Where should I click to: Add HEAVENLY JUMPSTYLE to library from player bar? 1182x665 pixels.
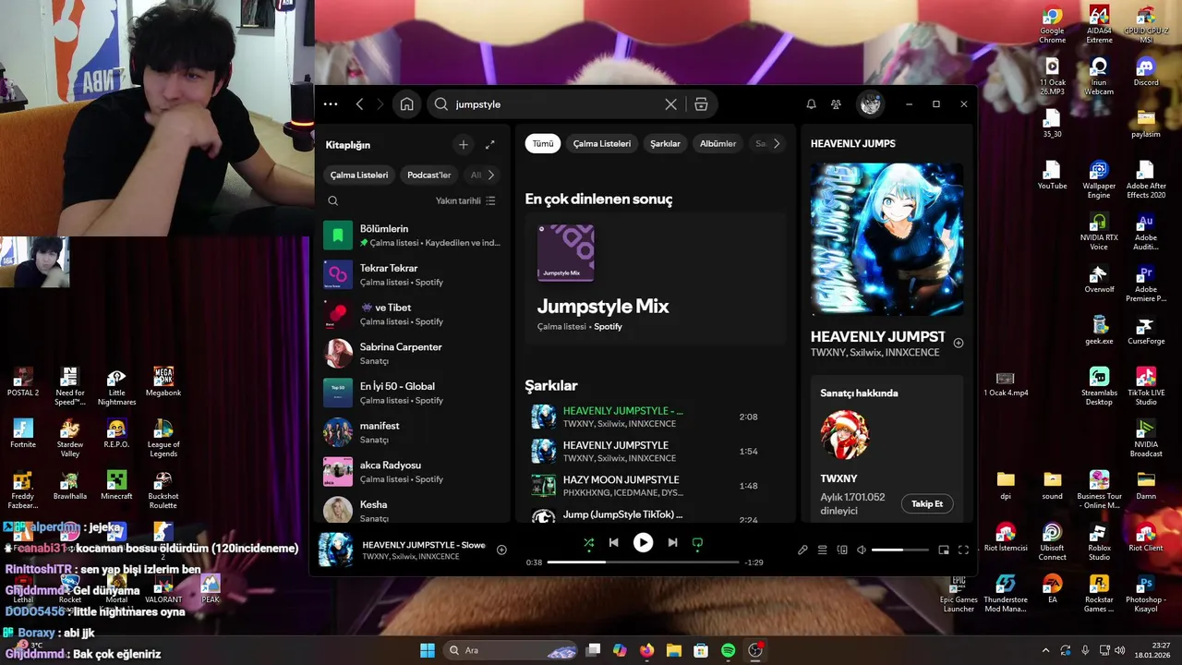(x=501, y=550)
